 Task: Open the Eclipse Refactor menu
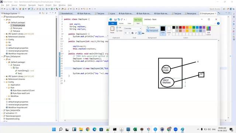(23, 5)
